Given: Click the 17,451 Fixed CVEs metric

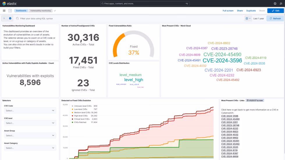Looking at the screenshot, I should click(x=83, y=60).
